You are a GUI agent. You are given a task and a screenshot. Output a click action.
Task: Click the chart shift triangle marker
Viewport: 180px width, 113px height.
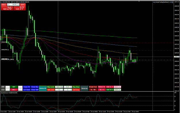pos(139,1)
